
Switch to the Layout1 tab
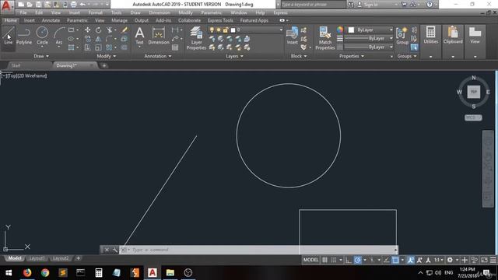point(37,258)
